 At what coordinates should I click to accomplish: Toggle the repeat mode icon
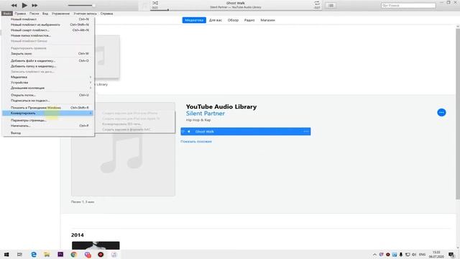point(317,3)
